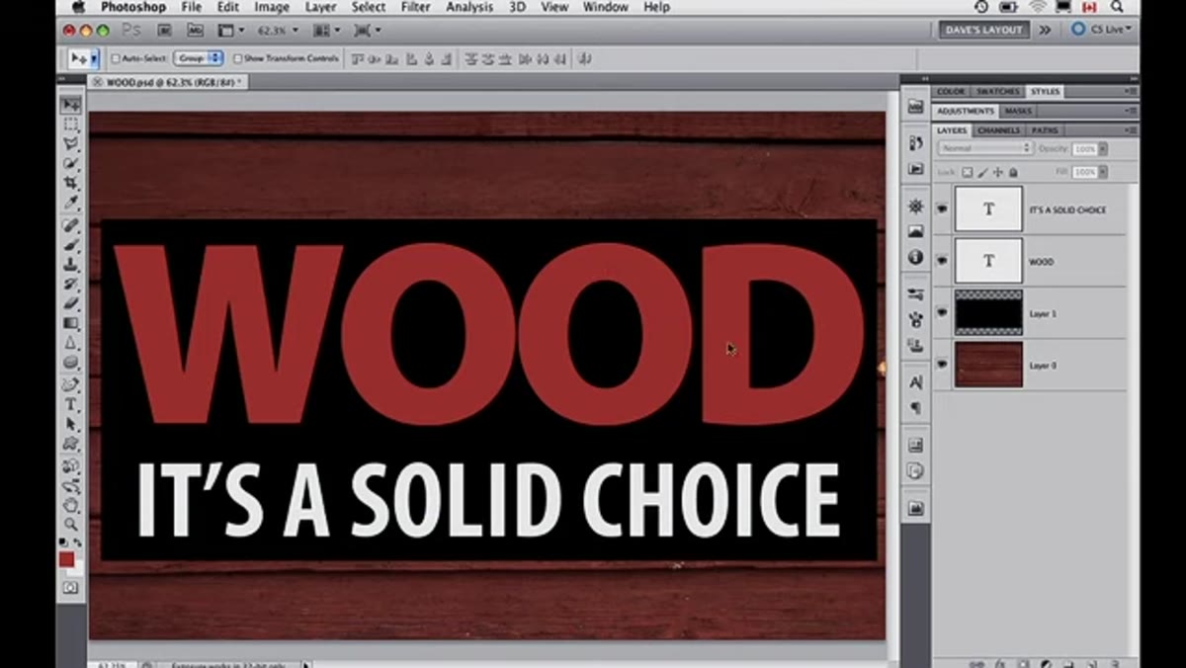The height and width of the screenshot is (668, 1186).
Task: Enable Show Transform Controls checkbox
Action: click(237, 58)
